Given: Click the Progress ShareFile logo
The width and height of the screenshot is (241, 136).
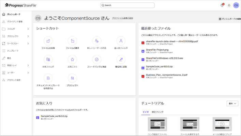Looking at the screenshot, I should [20, 5].
